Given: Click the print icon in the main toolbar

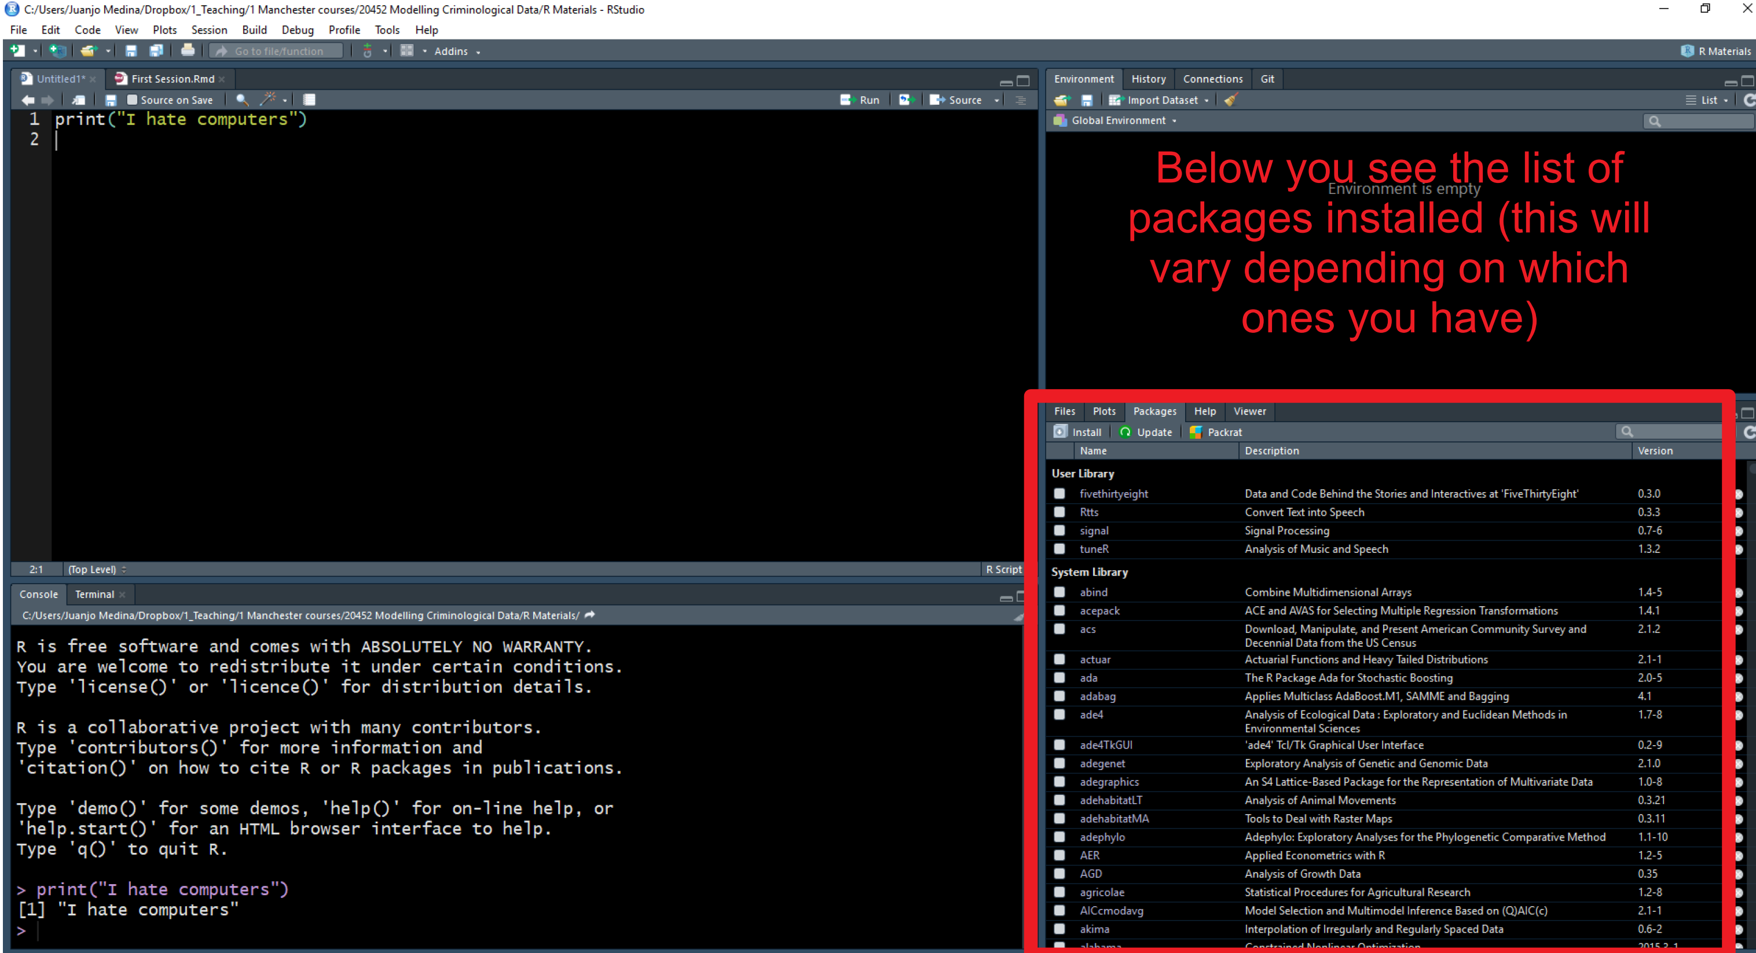Looking at the screenshot, I should [188, 50].
